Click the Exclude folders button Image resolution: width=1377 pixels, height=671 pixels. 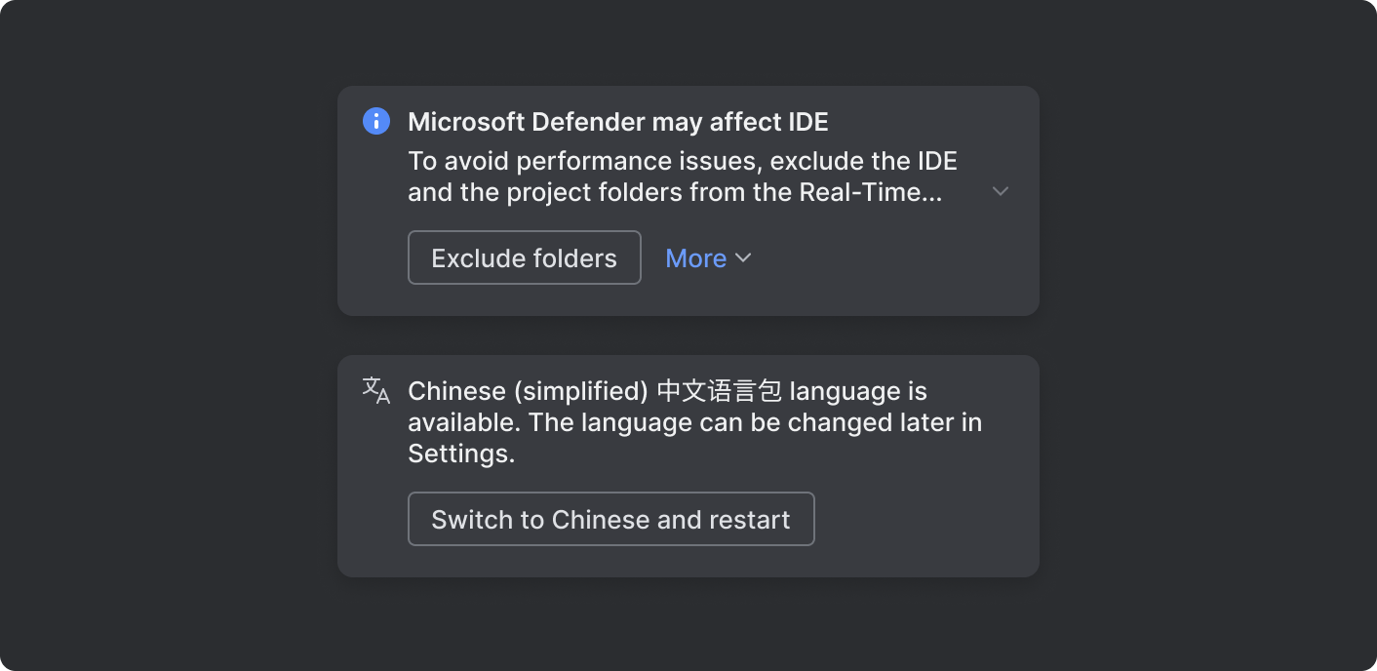(524, 257)
